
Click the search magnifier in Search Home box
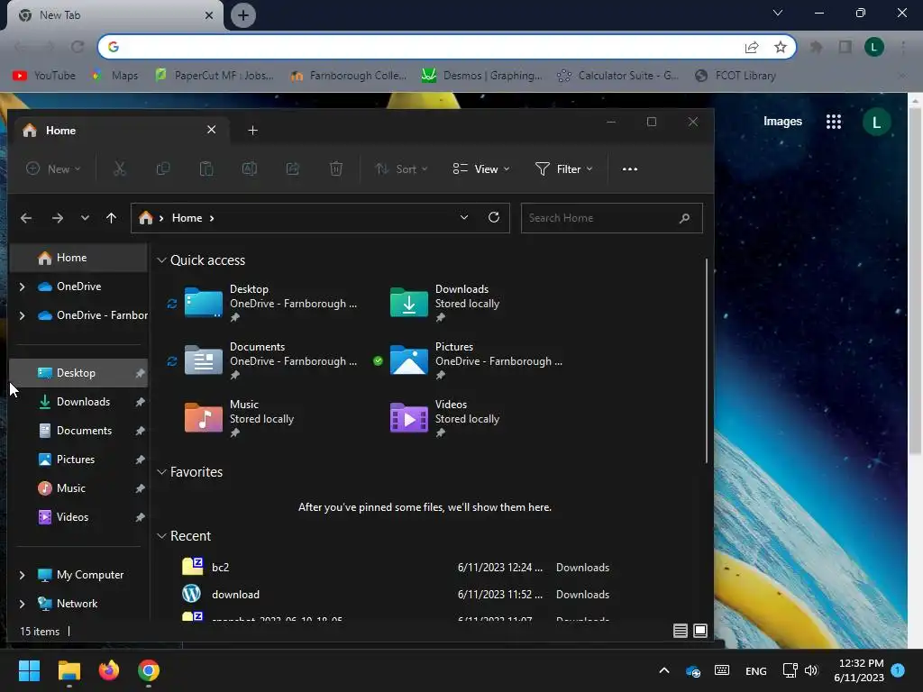[684, 218]
